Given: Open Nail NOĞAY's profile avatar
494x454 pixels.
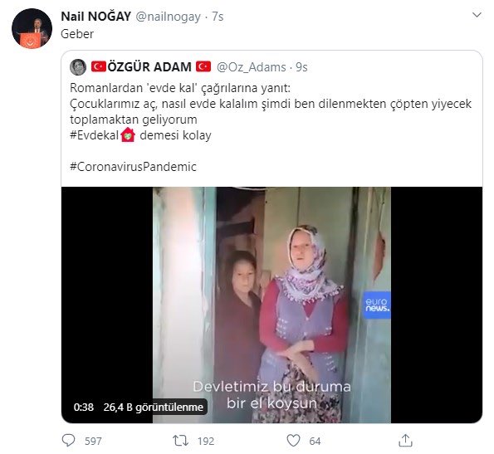Looking at the screenshot, I should pos(32,29).
